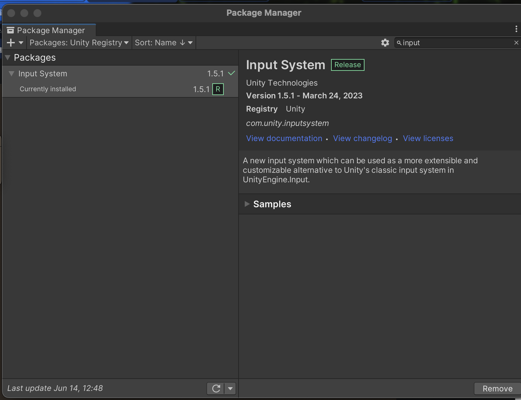Click the Input System details title

[x=285, y=65]
